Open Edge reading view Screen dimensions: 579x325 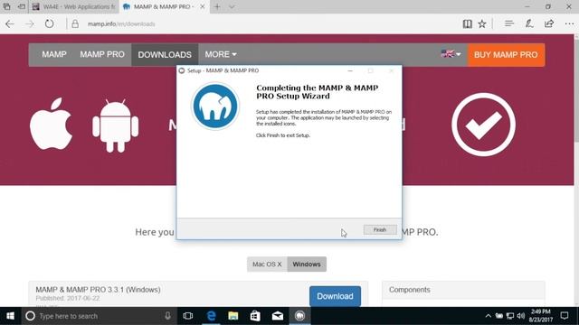(x=467, y=24)
